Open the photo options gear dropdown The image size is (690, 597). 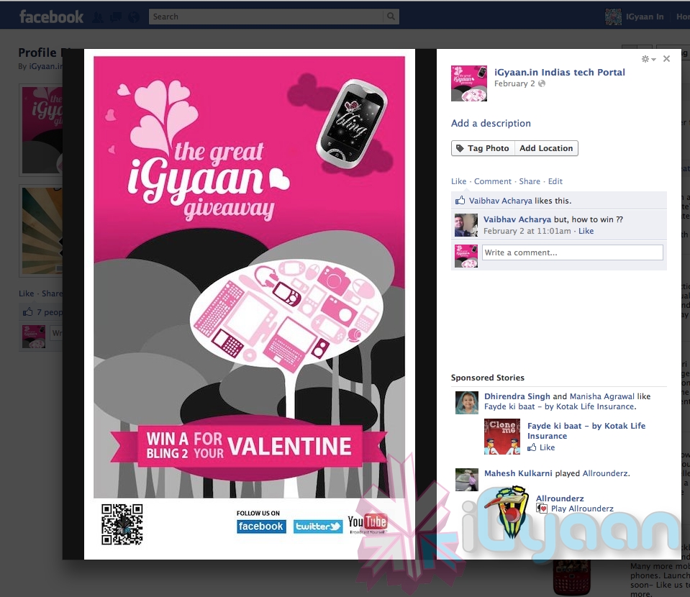[648, 59]
